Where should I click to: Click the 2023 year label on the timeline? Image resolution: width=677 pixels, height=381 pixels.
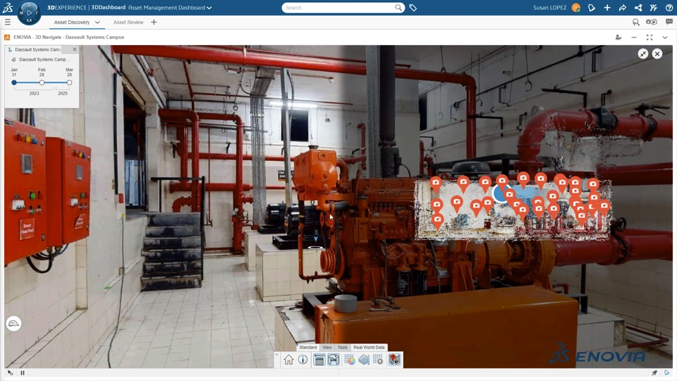click(x=34, y=93)
